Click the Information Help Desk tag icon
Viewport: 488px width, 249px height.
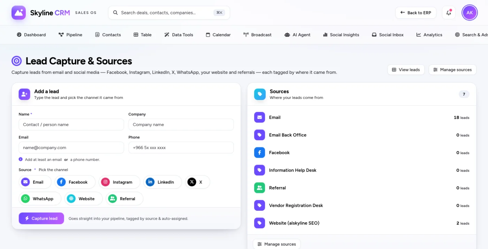click(x=260, y=170)
